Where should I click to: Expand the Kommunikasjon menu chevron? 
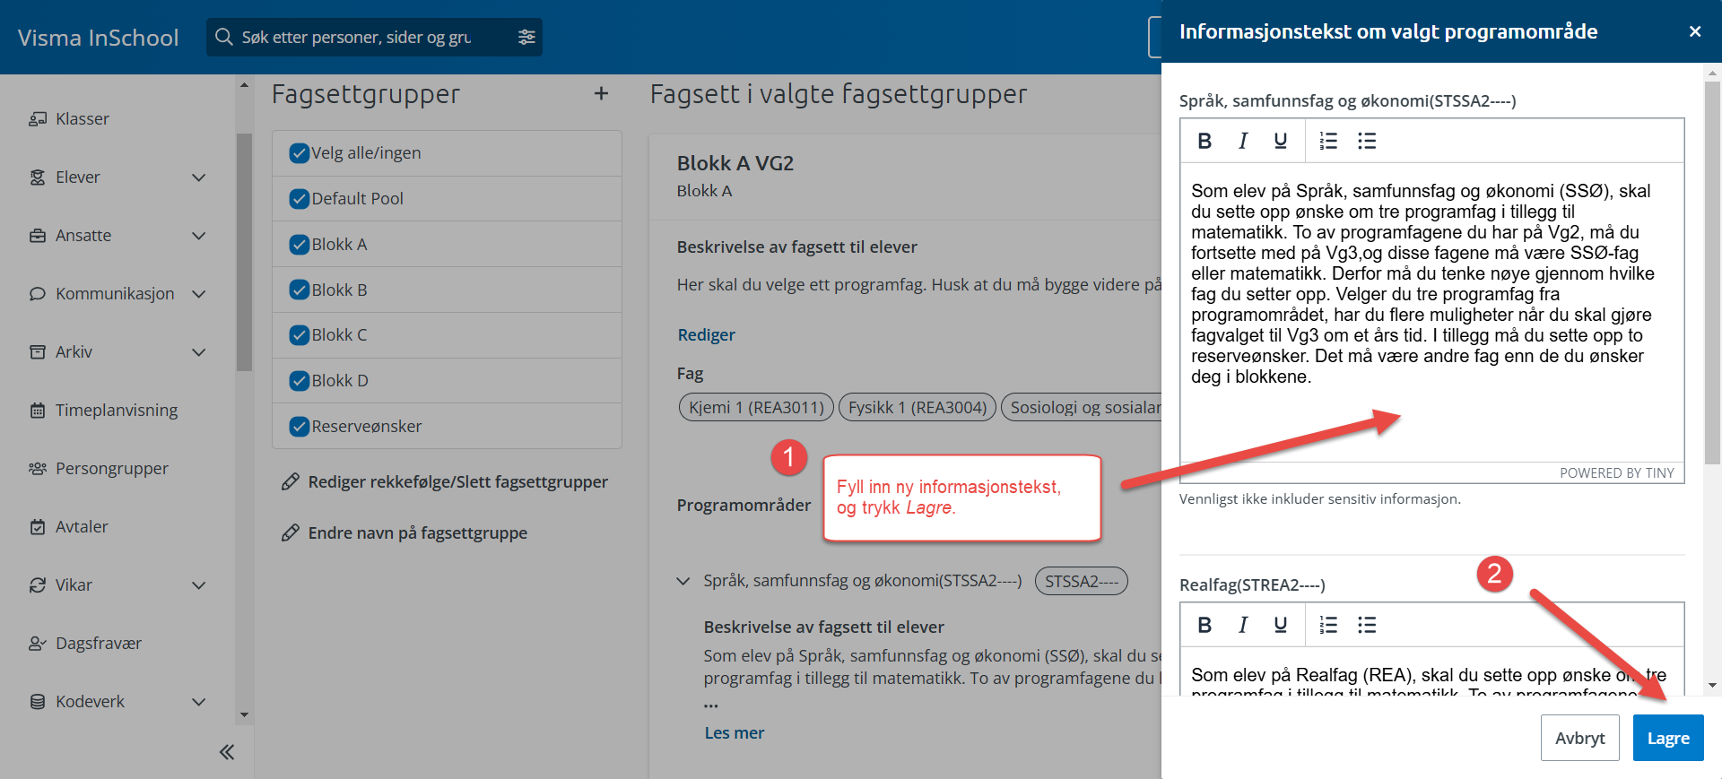click(199, 294)
